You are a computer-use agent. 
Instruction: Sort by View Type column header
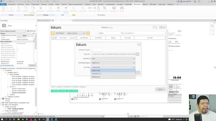tap(128, 38)
